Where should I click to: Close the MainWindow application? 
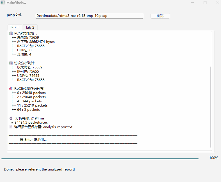pos(218,3)
